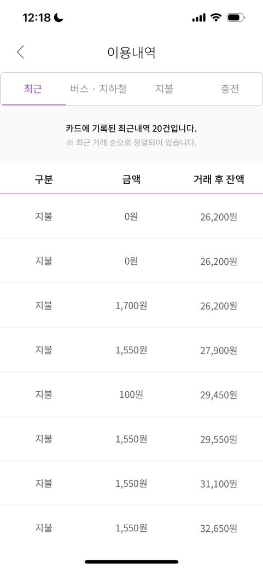Tap the Do Not Disturb moon icon
The width and height of the screenshot is (263, 569).
(x=58, y=17)
